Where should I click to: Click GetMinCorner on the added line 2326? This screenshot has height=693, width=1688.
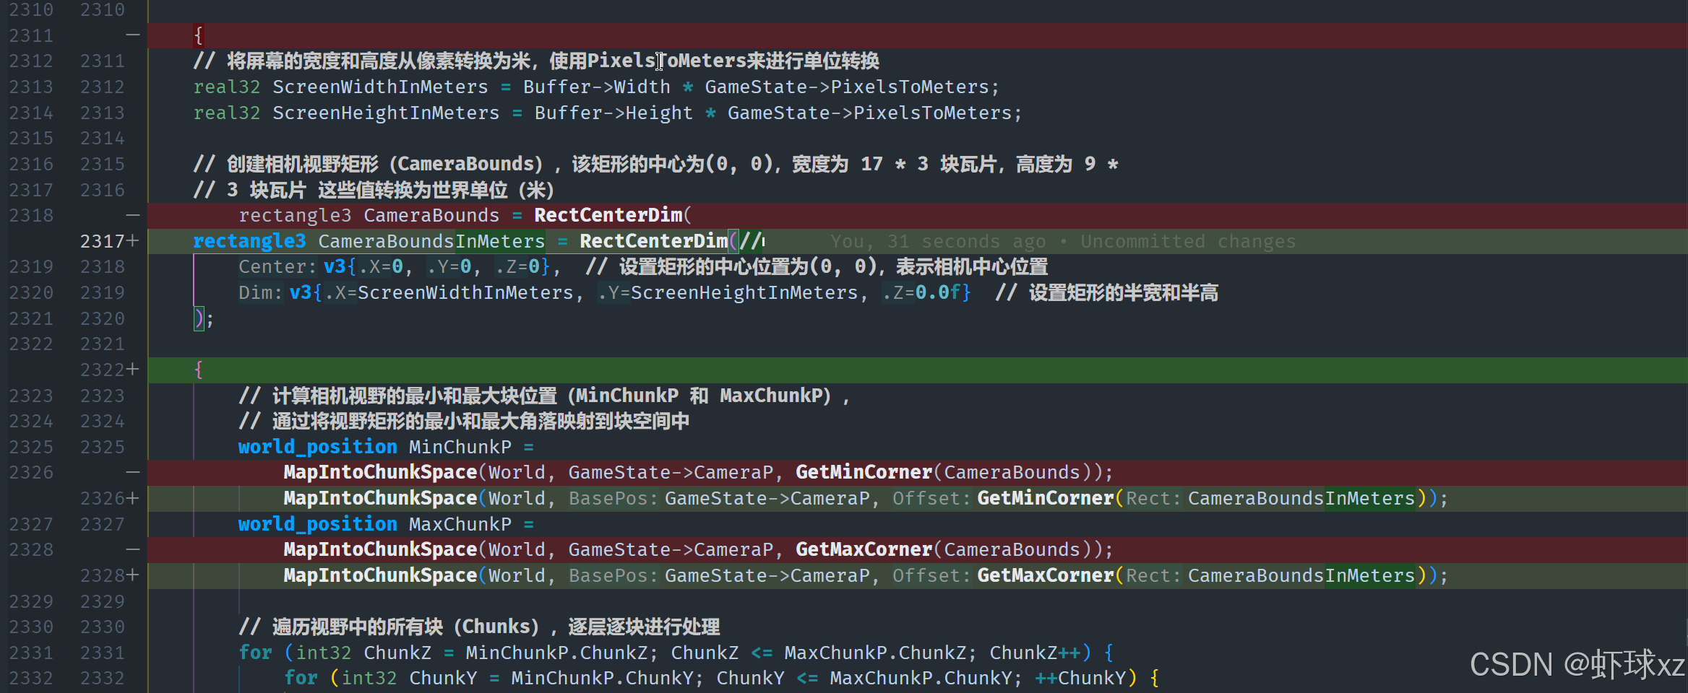click(1046, 498)
